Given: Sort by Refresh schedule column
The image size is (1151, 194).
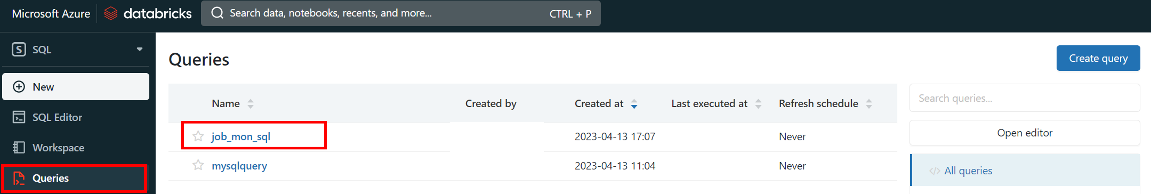Looking at the screenshot, I should pos(869,104).
